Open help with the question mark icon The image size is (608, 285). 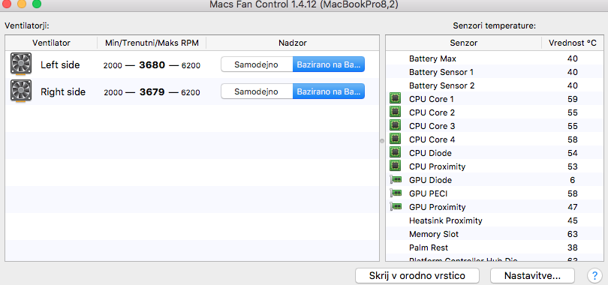[594, 276]
